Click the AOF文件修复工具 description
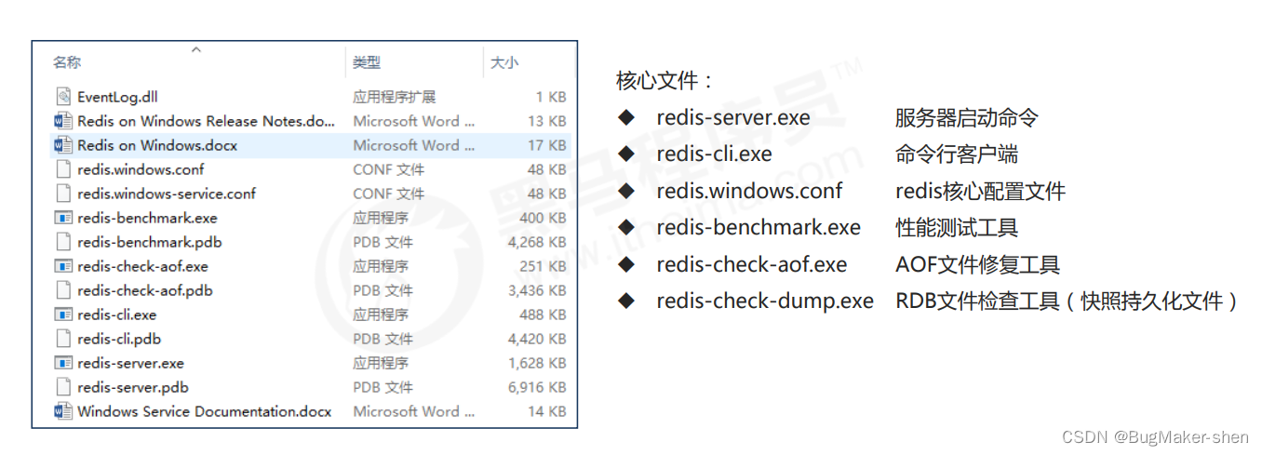The image size is (1262, 455). (977, 264)
